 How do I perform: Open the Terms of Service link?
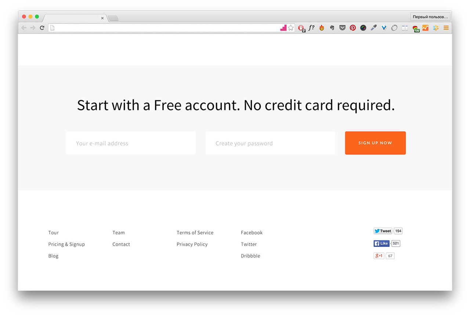coord(195,233)
